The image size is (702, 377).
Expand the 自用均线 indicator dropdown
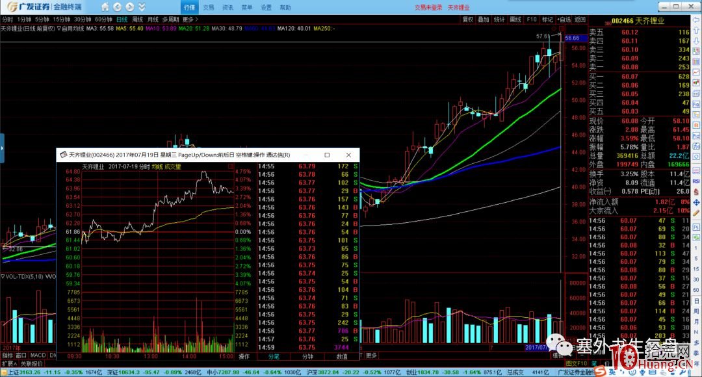tap(71, 29)
